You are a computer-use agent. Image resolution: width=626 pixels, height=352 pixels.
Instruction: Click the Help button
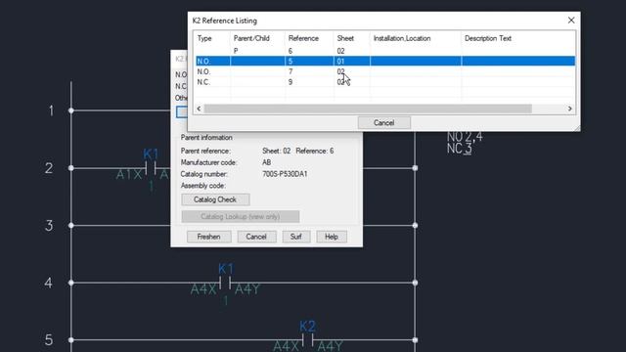(332, 237)
